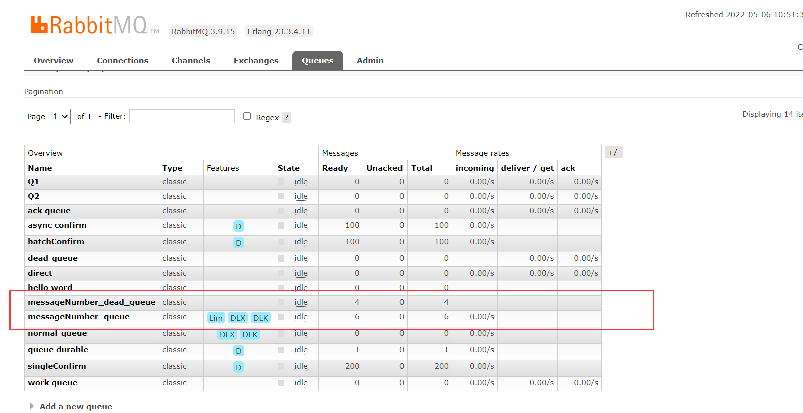Click the Erlang 23.3.4.11 version label
The height and width of the screenshot is (413, 803).
click(279, 31)
